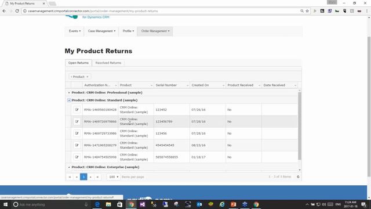The height and width of the screenshot is (209, 371).
Task: Reload the browser page
Action: 17,11
